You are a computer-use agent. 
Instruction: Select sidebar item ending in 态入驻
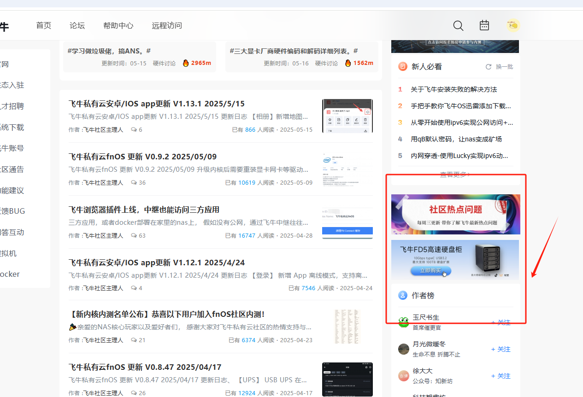12,85
